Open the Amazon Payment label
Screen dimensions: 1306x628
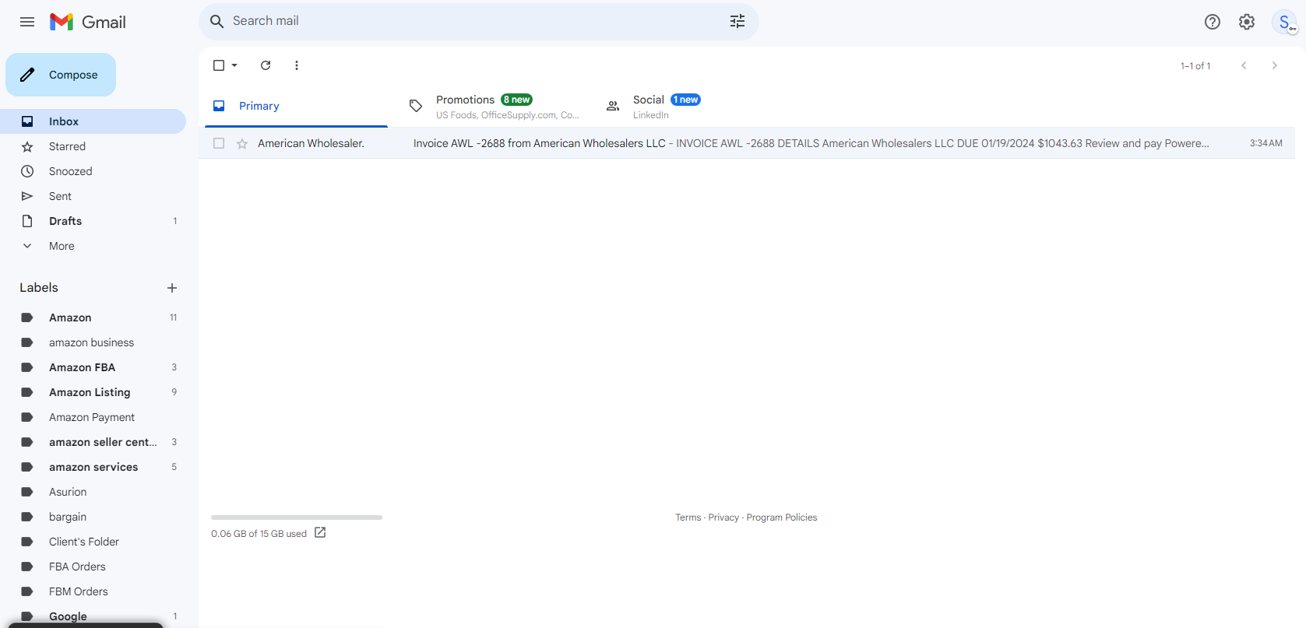(x=93, y=417)
